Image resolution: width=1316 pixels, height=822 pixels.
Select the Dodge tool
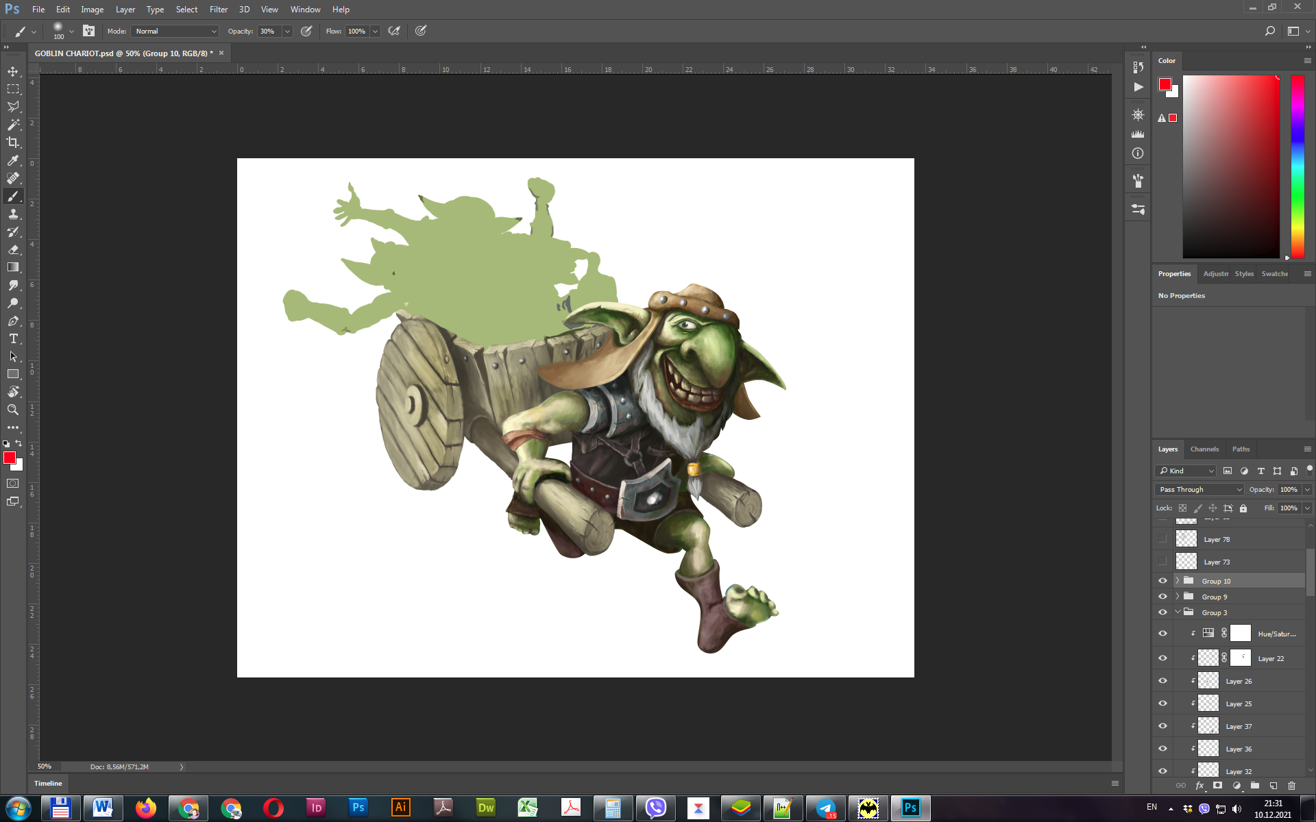[13, 303]
